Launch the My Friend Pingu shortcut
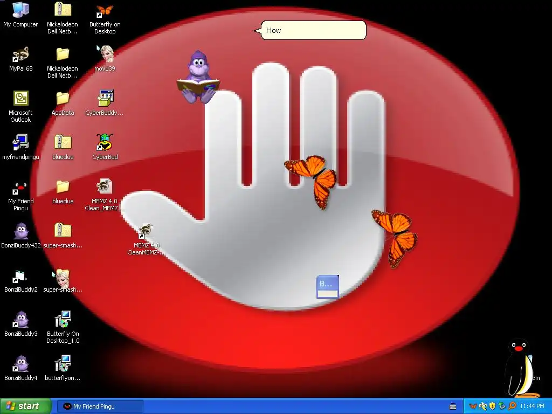The image size is (552, 414). click(x=20, y=196)
